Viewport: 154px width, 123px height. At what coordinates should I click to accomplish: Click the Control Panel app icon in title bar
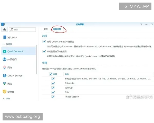pyautogui.click(x=3, y=24)
